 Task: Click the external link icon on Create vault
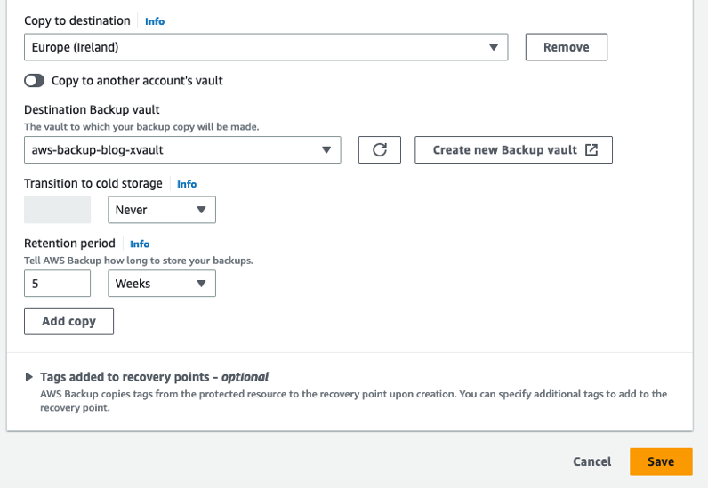[x=591, y=150]
